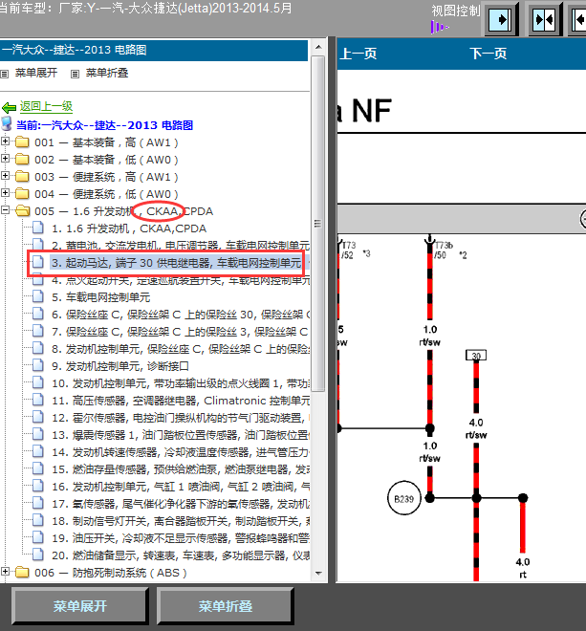Expand the 003 便捷系统 高 folder node
The width and height of the screenshot is (586, 631).
point(5,176)
